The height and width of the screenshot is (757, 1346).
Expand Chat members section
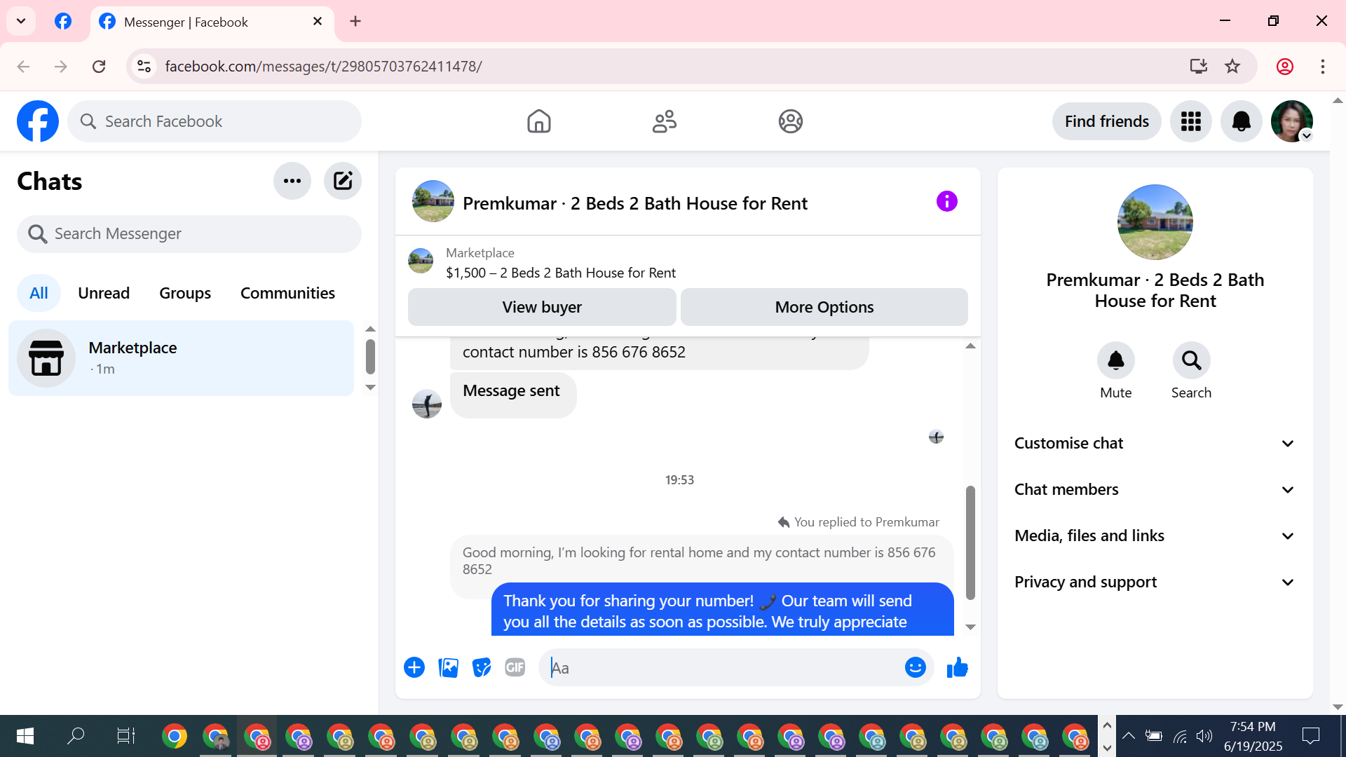pos(1155,489)
